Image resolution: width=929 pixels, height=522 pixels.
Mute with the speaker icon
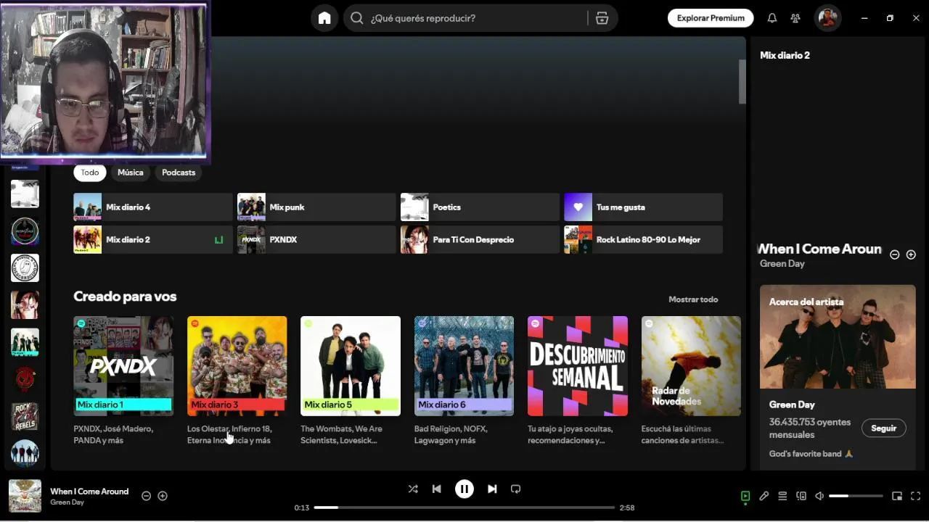coord(819,497)
